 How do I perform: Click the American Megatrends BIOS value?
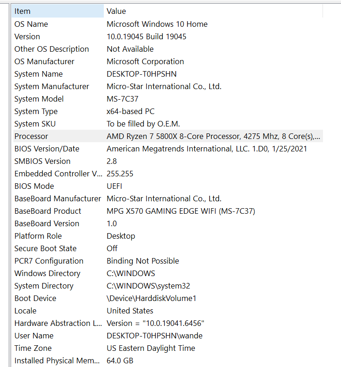[x=207, y=149]
